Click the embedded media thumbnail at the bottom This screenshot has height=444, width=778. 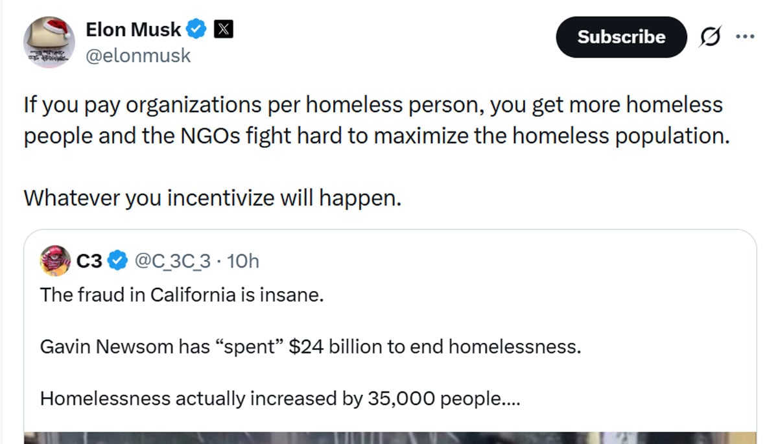[x=389, y=438]
